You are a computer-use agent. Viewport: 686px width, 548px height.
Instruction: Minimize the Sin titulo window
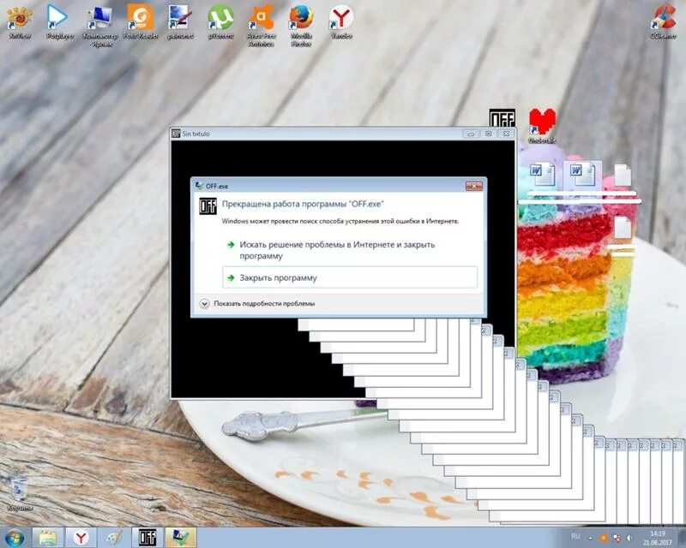tap(471, 134)
